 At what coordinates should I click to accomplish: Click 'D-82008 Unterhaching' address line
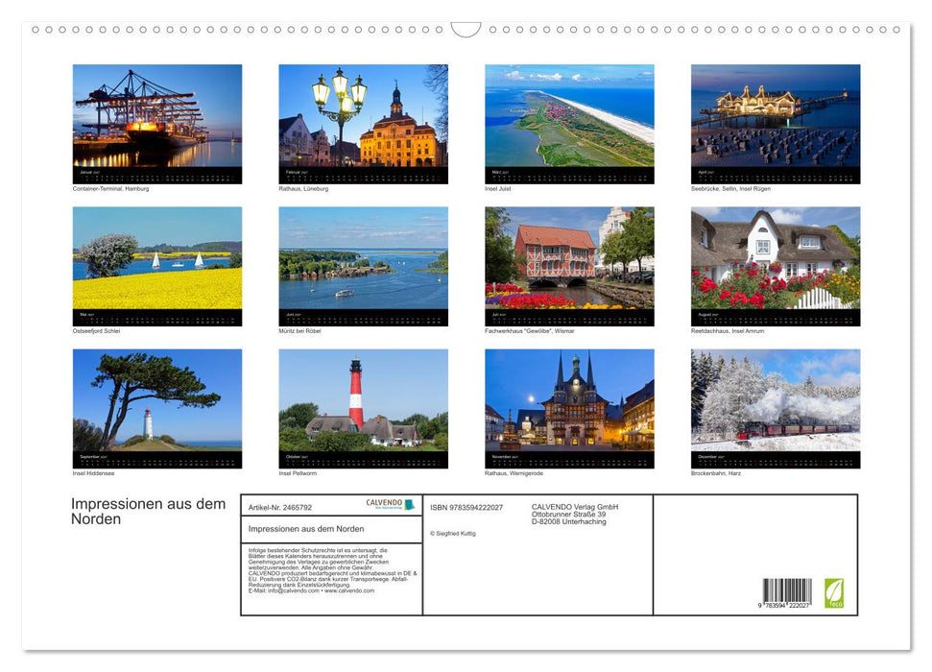point(569,521)
